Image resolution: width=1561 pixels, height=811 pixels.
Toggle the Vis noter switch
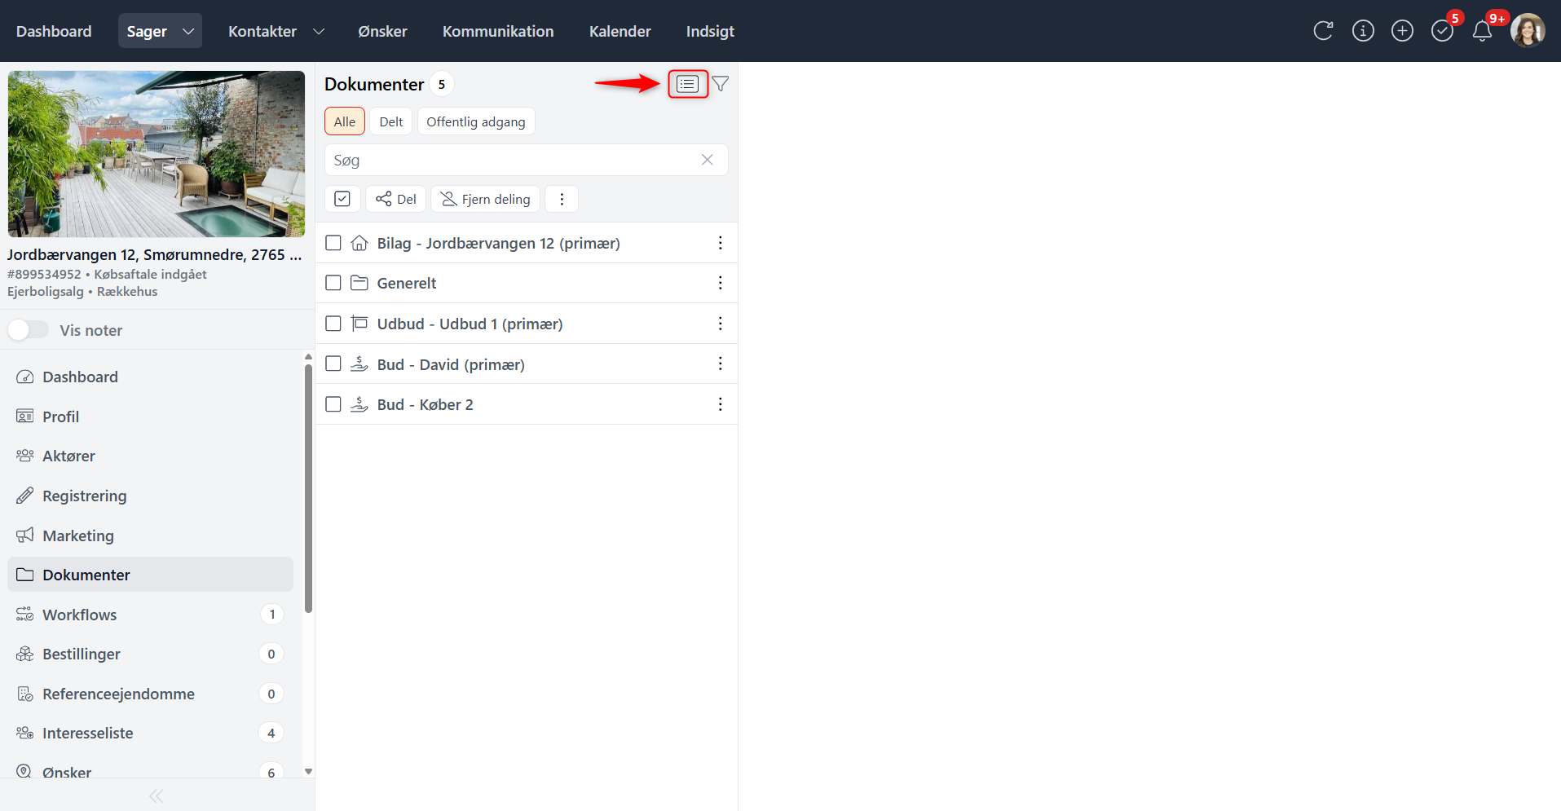[29, 330]
